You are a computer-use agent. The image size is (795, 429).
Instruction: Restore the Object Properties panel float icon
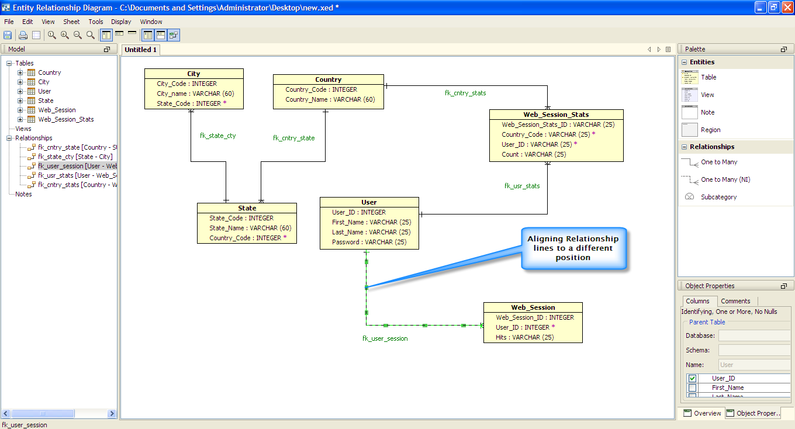pyautogui.click(x=783, y=286)
